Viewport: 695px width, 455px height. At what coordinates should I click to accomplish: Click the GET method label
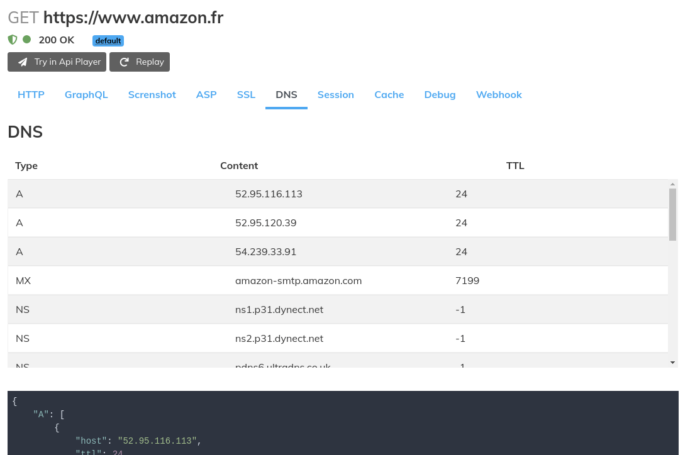tap(23, 18)
